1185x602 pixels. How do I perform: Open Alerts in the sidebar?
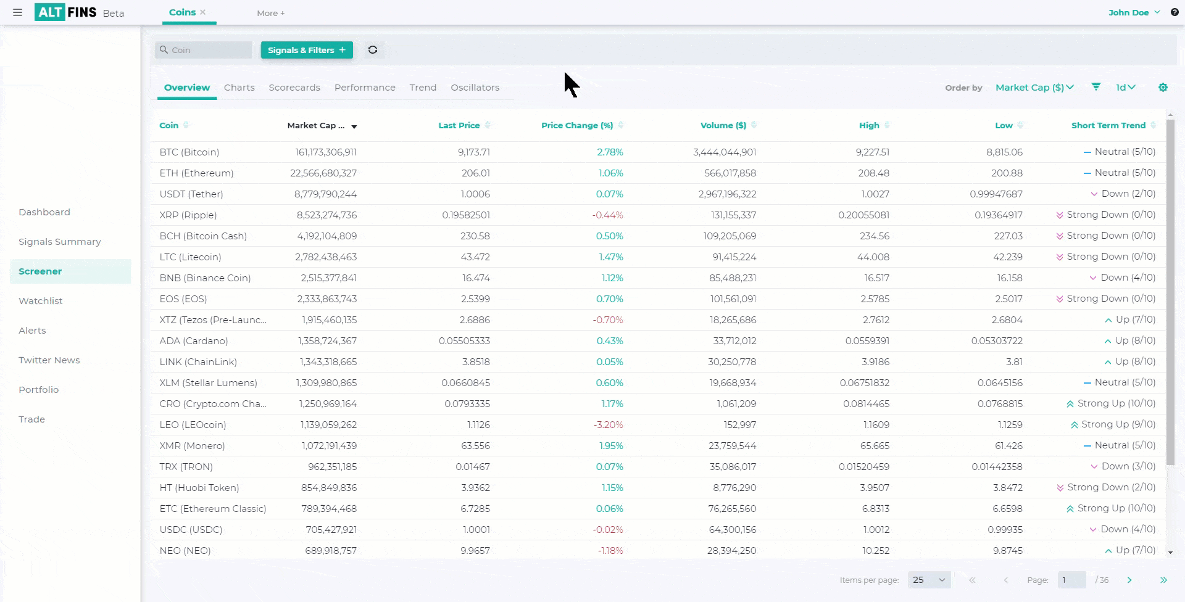(x=32, y=331)
